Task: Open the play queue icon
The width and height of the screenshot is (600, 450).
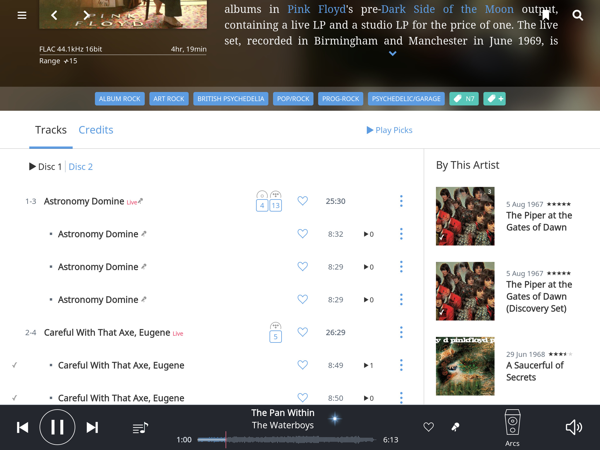Action: pyautogui.click(x=140, y=427)
